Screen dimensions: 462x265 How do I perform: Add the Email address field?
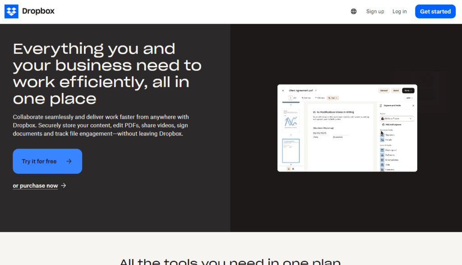(392, 160)
